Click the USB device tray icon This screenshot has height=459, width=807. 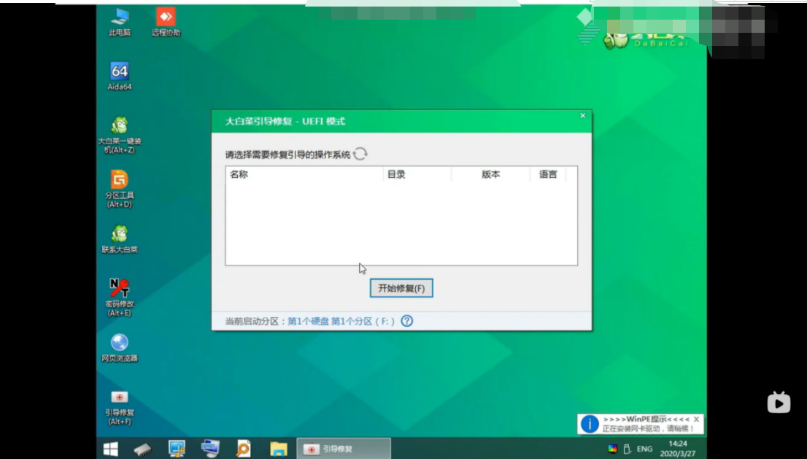click(627, 449)
